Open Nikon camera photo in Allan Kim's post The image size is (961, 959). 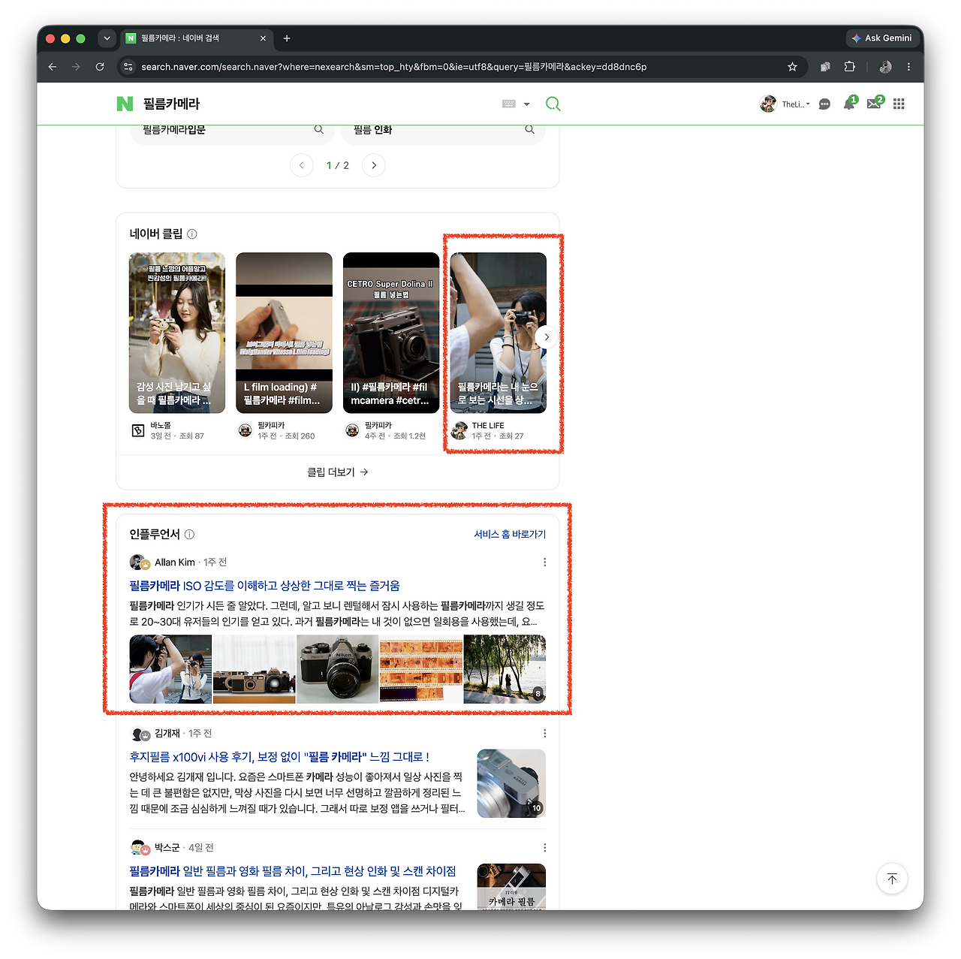coord(338,669)
